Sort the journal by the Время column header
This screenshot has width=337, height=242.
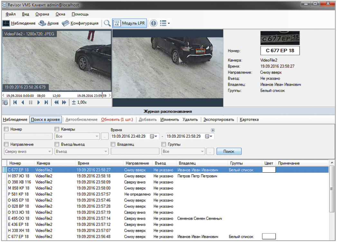(x=83, y=163)
